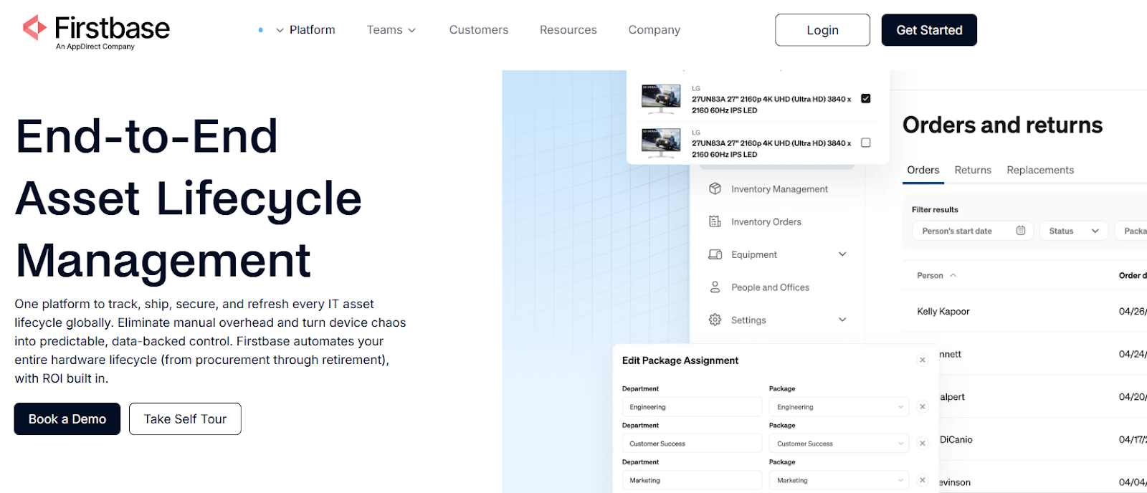
Task: Open the Resources nav item
Action: point(568,30)
